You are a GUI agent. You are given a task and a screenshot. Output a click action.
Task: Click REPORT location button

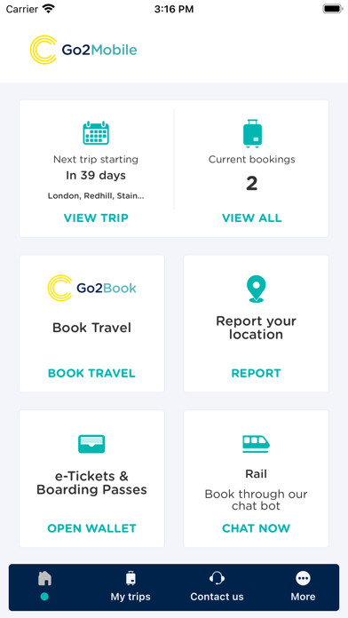tap(257, 373)
